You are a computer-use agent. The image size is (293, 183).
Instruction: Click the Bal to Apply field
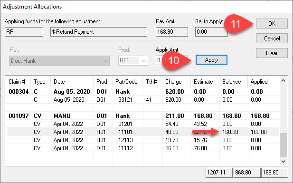click(x=211, y=32)
